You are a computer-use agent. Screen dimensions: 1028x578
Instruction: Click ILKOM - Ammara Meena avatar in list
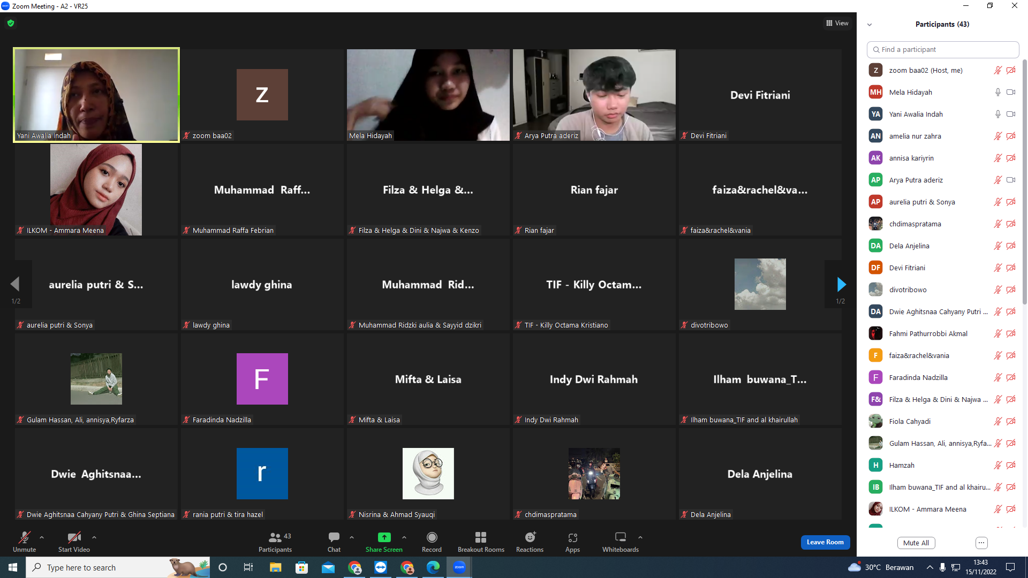(x=875, y=509)
